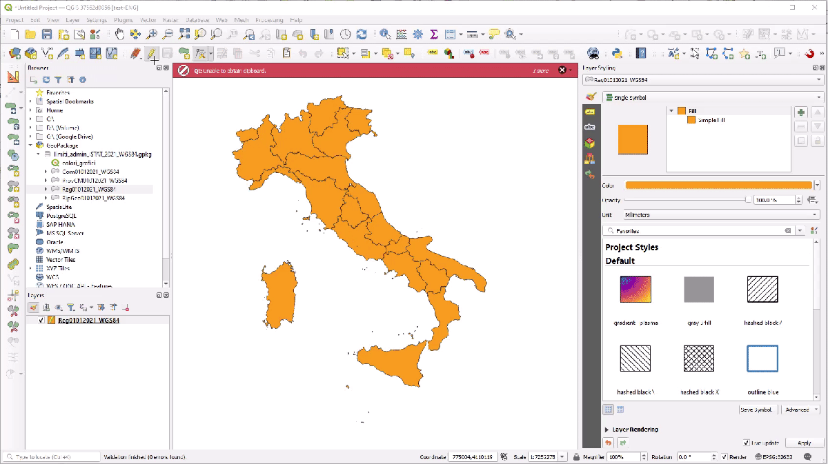Screen dimensions: 828x464
Task: Click the Zoom In magnifier tool
Action: pos(151,34)
